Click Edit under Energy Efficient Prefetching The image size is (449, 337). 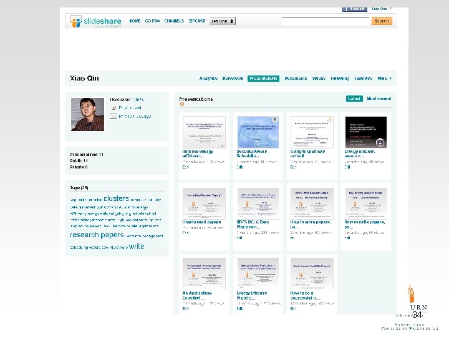239,309
